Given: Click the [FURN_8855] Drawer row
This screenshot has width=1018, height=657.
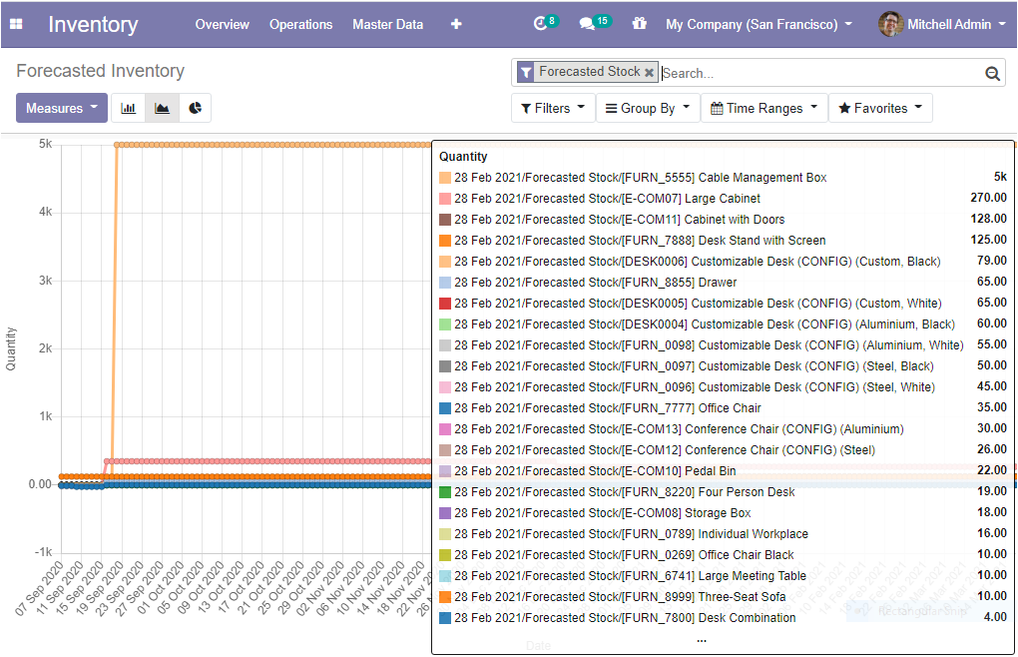Looking at the screenshot, I should pos(723,283).
